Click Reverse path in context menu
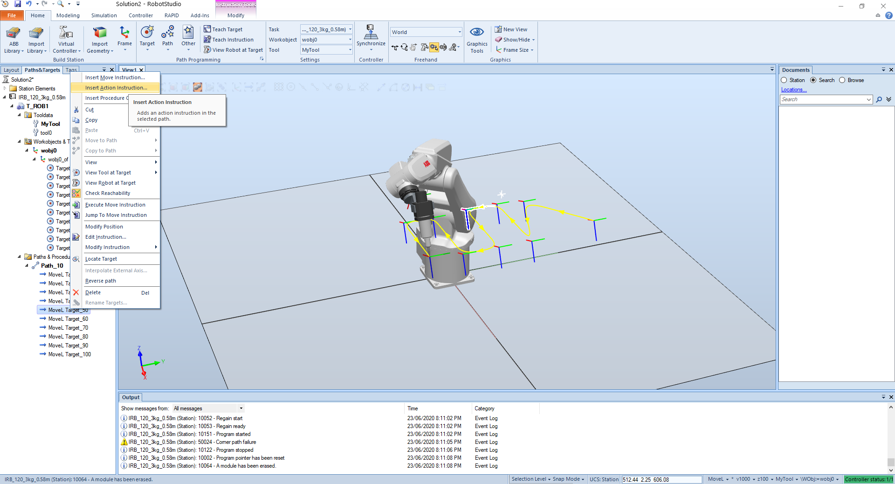 pyautogui.click(x=101, y=281)
